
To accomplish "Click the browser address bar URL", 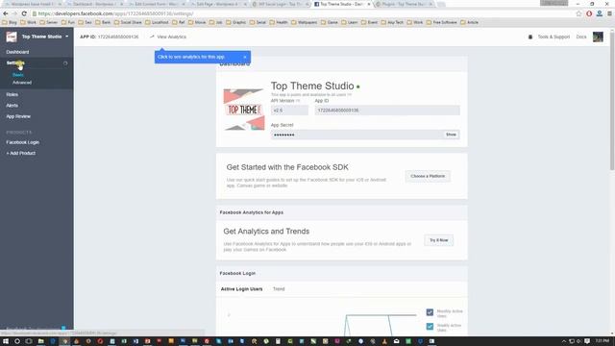I will tap(115, 13).
